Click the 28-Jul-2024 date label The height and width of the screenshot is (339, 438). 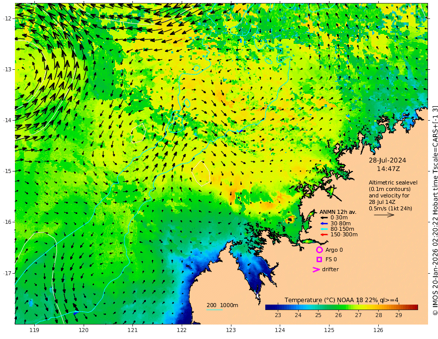(x=387, y=160)
